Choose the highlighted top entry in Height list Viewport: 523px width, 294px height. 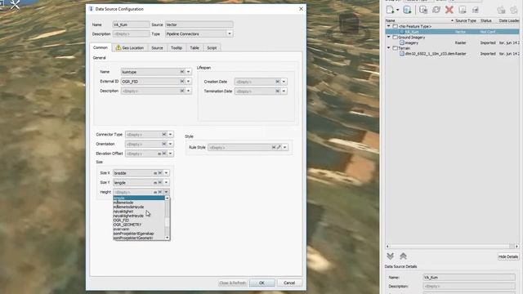[139, 198]
